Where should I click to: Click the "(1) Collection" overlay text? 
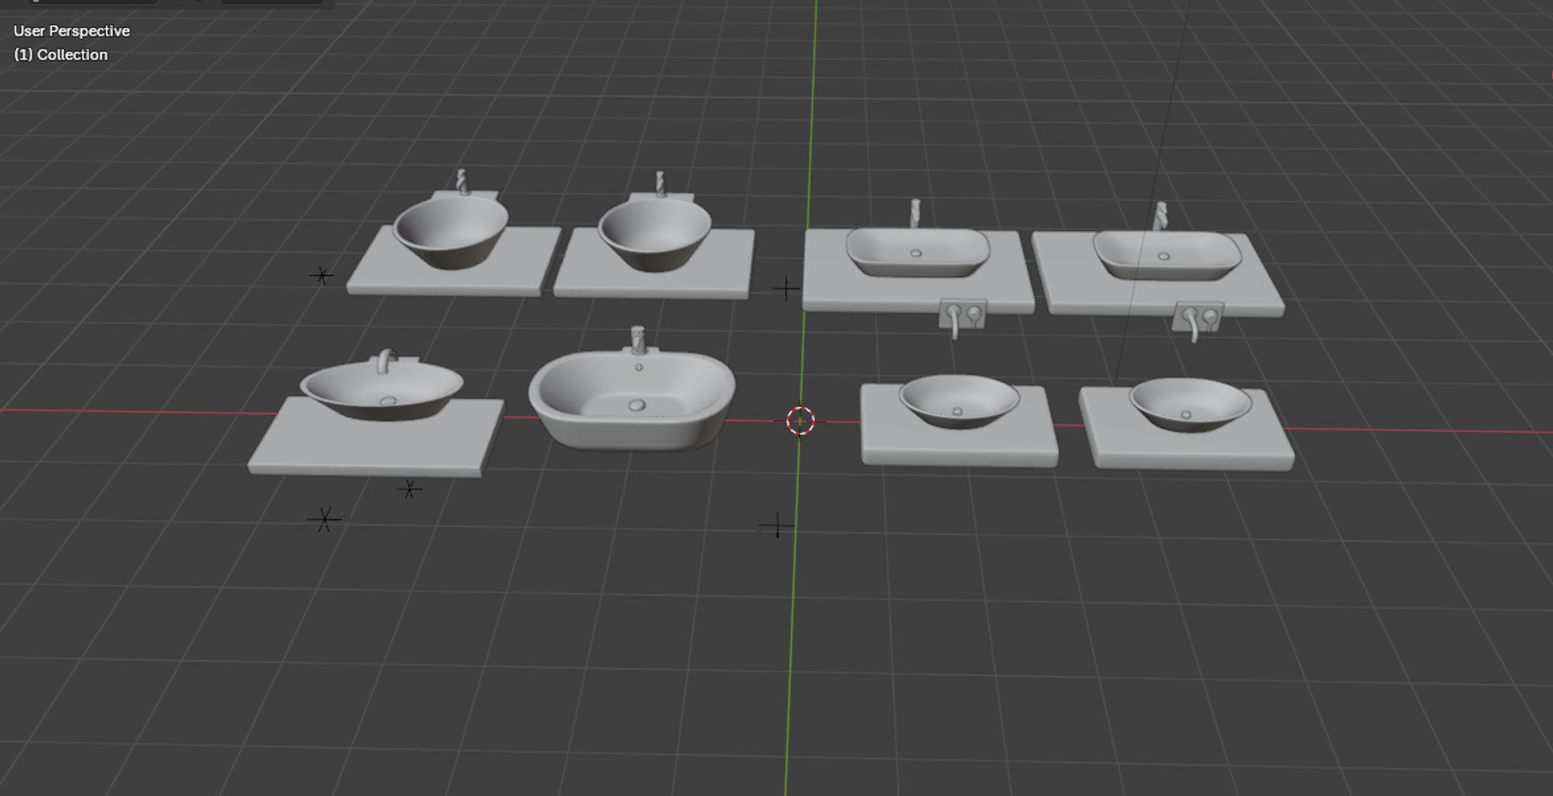[x=61, y=55]
